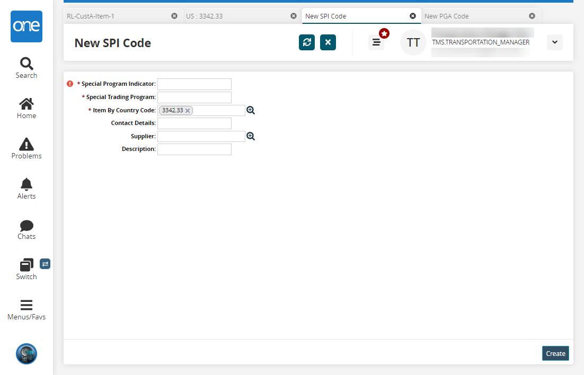Focus the Description field
The width and height of the screenshot is (584, 375).
click(x=194, y=149)
